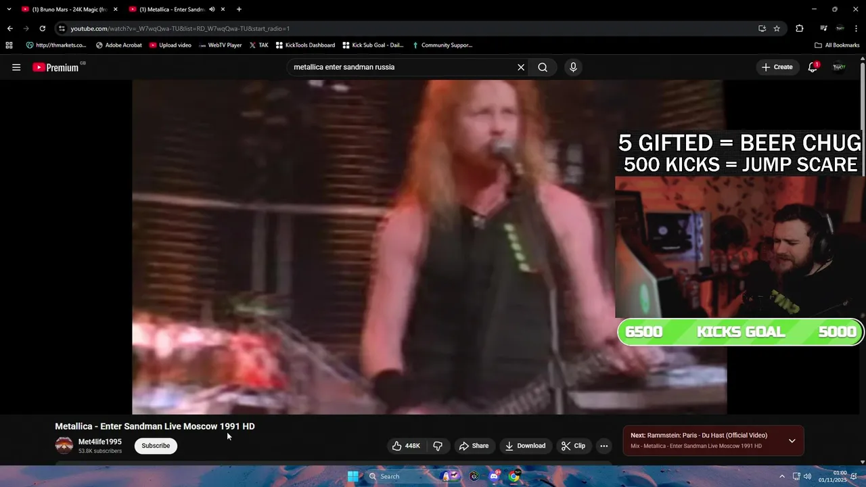Screen dimensions: 866x487
Task: Open the Chrome profile avatar
Action: pos(840,28)
